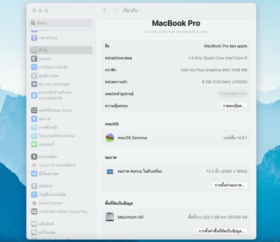The height and width of the screenshot is (242, 280).
Task: Click the "หน่วยความจำ" memory label
Action: pyautogui.click(x=116, y=82)
